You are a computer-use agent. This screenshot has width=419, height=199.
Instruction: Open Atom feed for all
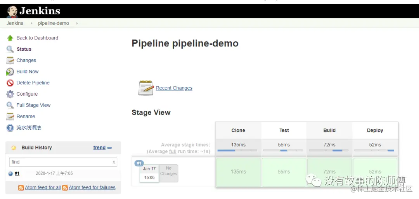click(43, 187)
